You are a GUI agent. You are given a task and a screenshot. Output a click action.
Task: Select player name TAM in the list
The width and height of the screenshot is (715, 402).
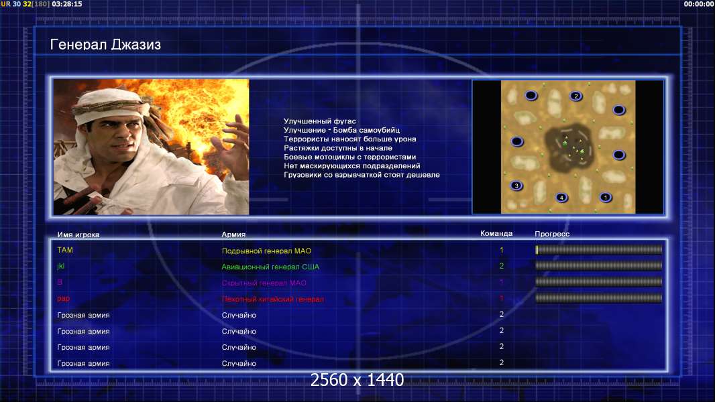(x=64, y=251)
